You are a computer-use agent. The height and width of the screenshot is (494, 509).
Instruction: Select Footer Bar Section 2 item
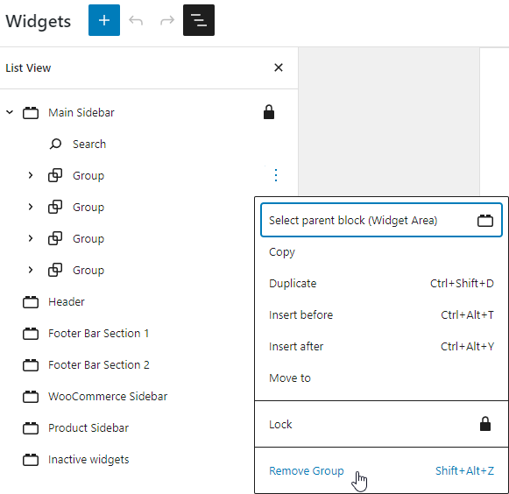pyautogui.click(x=99, y=365)
